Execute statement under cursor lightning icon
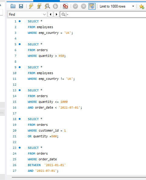The height and width of the screenshot is (180, 146). (x=39, y=6)
